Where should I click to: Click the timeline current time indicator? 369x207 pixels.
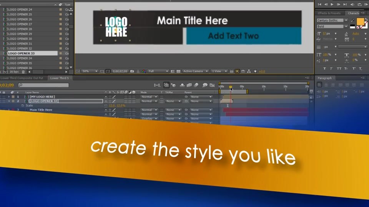(x=230, y=87)
